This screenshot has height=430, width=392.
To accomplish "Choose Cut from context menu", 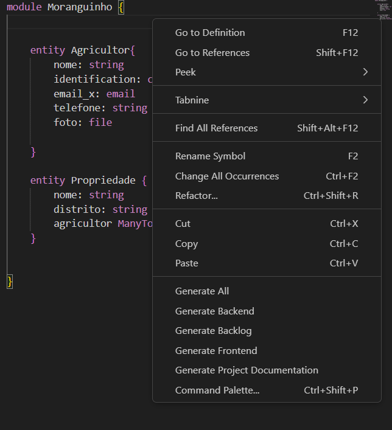I will (x=267, y=223).
